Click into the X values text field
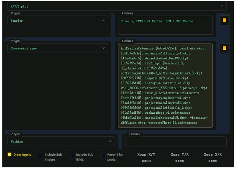The image size is (235, 169). tap(165, 25)
